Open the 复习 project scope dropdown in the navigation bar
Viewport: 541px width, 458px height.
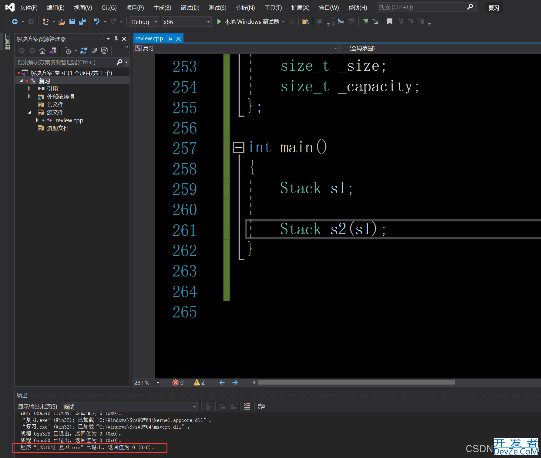[236, 48]
